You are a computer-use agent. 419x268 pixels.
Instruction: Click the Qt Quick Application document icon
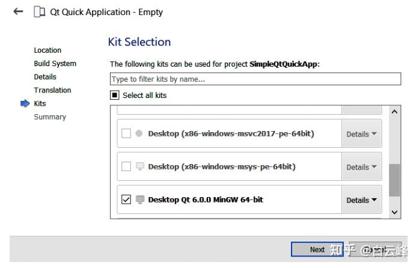(x=39, y=12)
